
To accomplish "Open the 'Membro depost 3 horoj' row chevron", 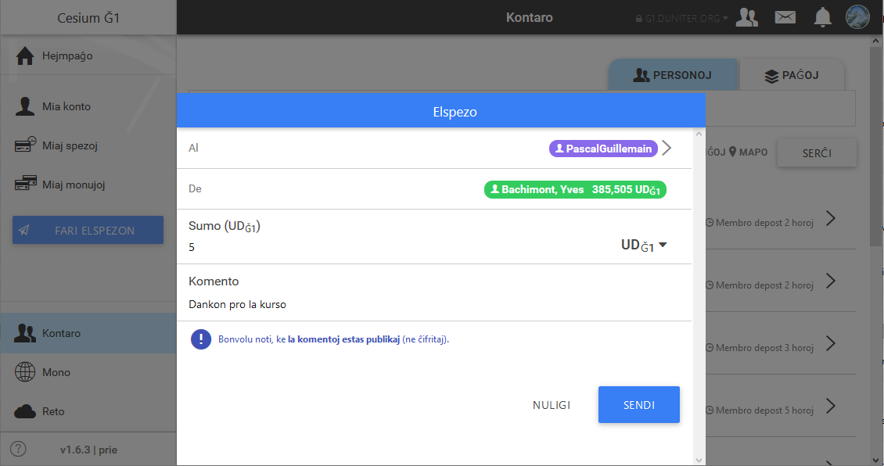I will (831, 343).
